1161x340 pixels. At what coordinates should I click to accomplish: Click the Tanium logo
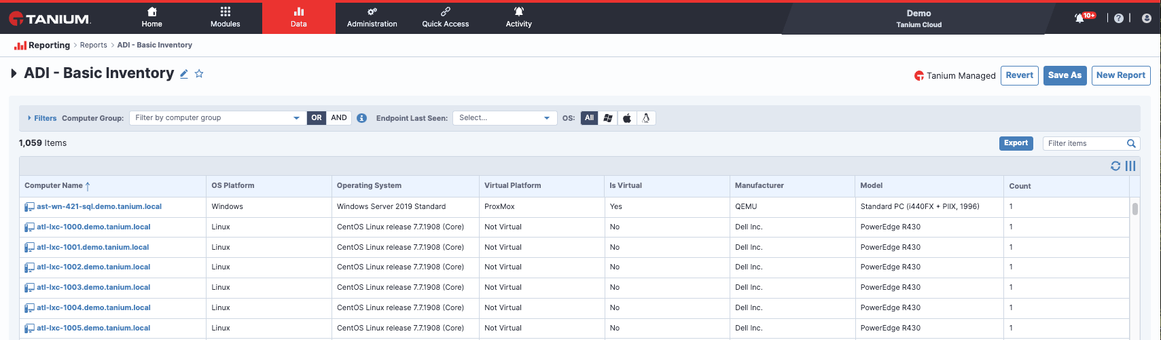point(50,19)
